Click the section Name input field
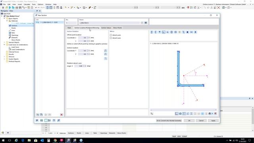Image resolution: width=254 pixels, height=143 pixels. click(x=110, y=23)
